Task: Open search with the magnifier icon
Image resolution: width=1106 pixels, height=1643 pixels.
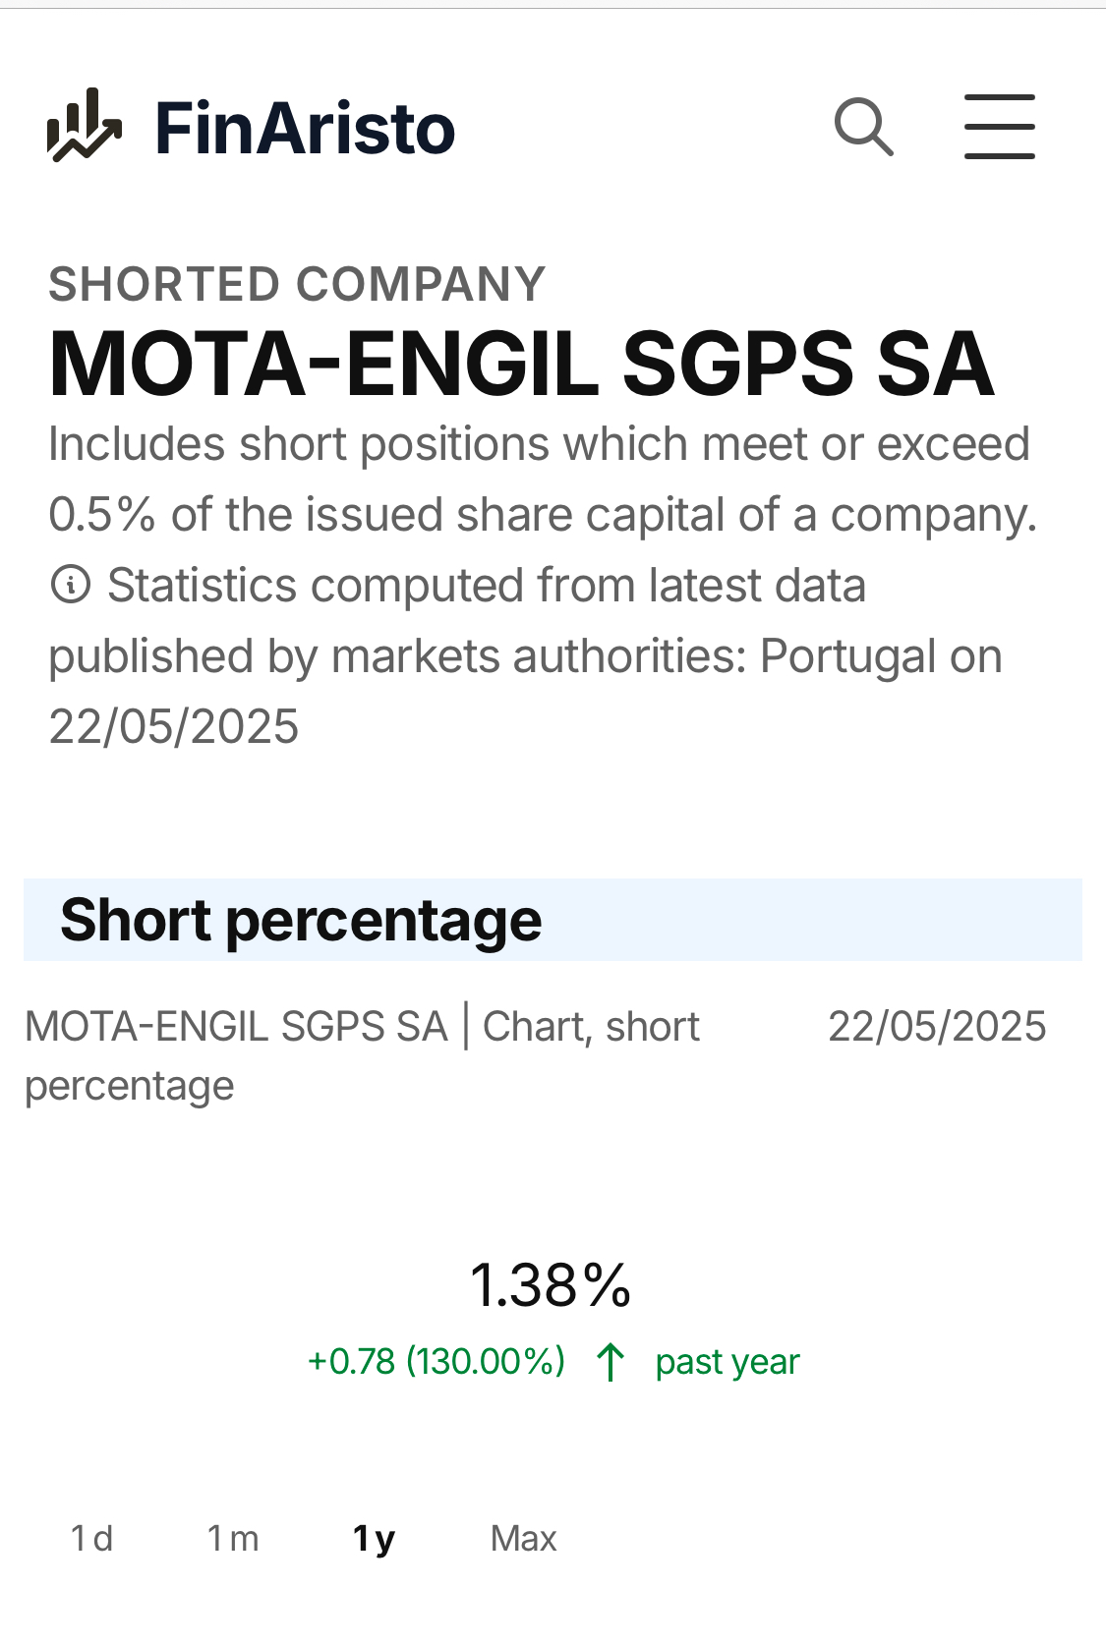Action: (x=863, y=127)
